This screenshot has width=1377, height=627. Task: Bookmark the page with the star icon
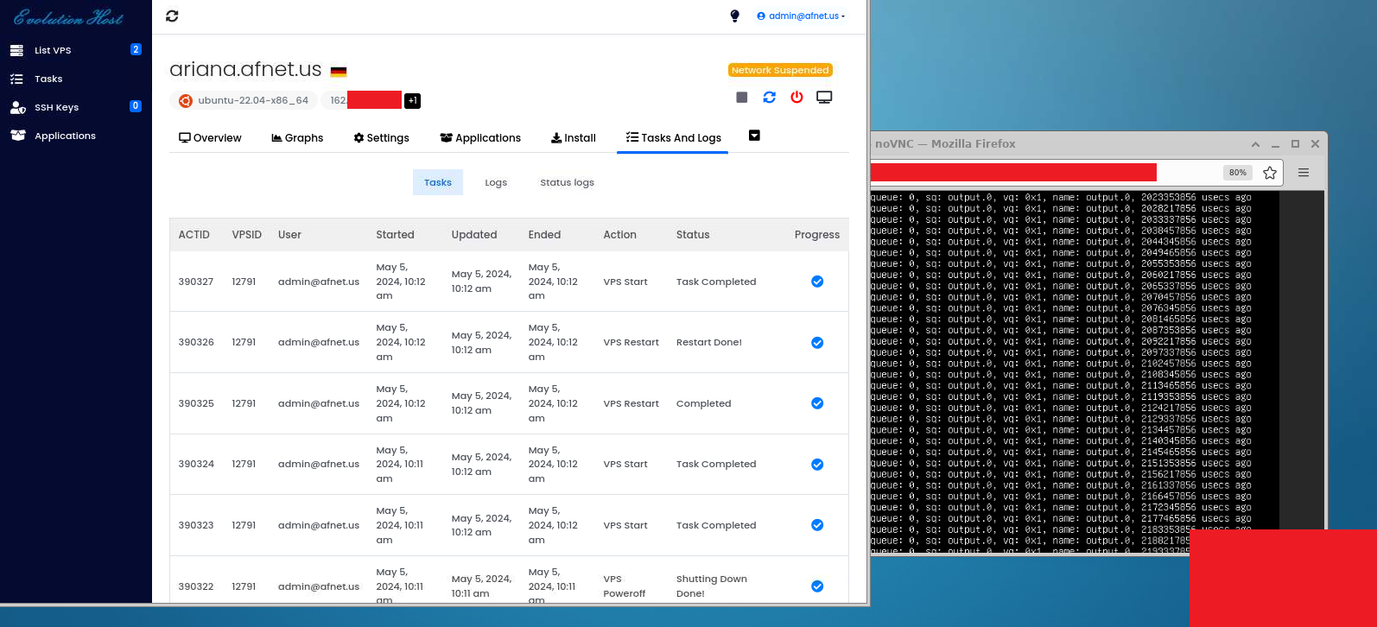click(x=1269, y=173)
